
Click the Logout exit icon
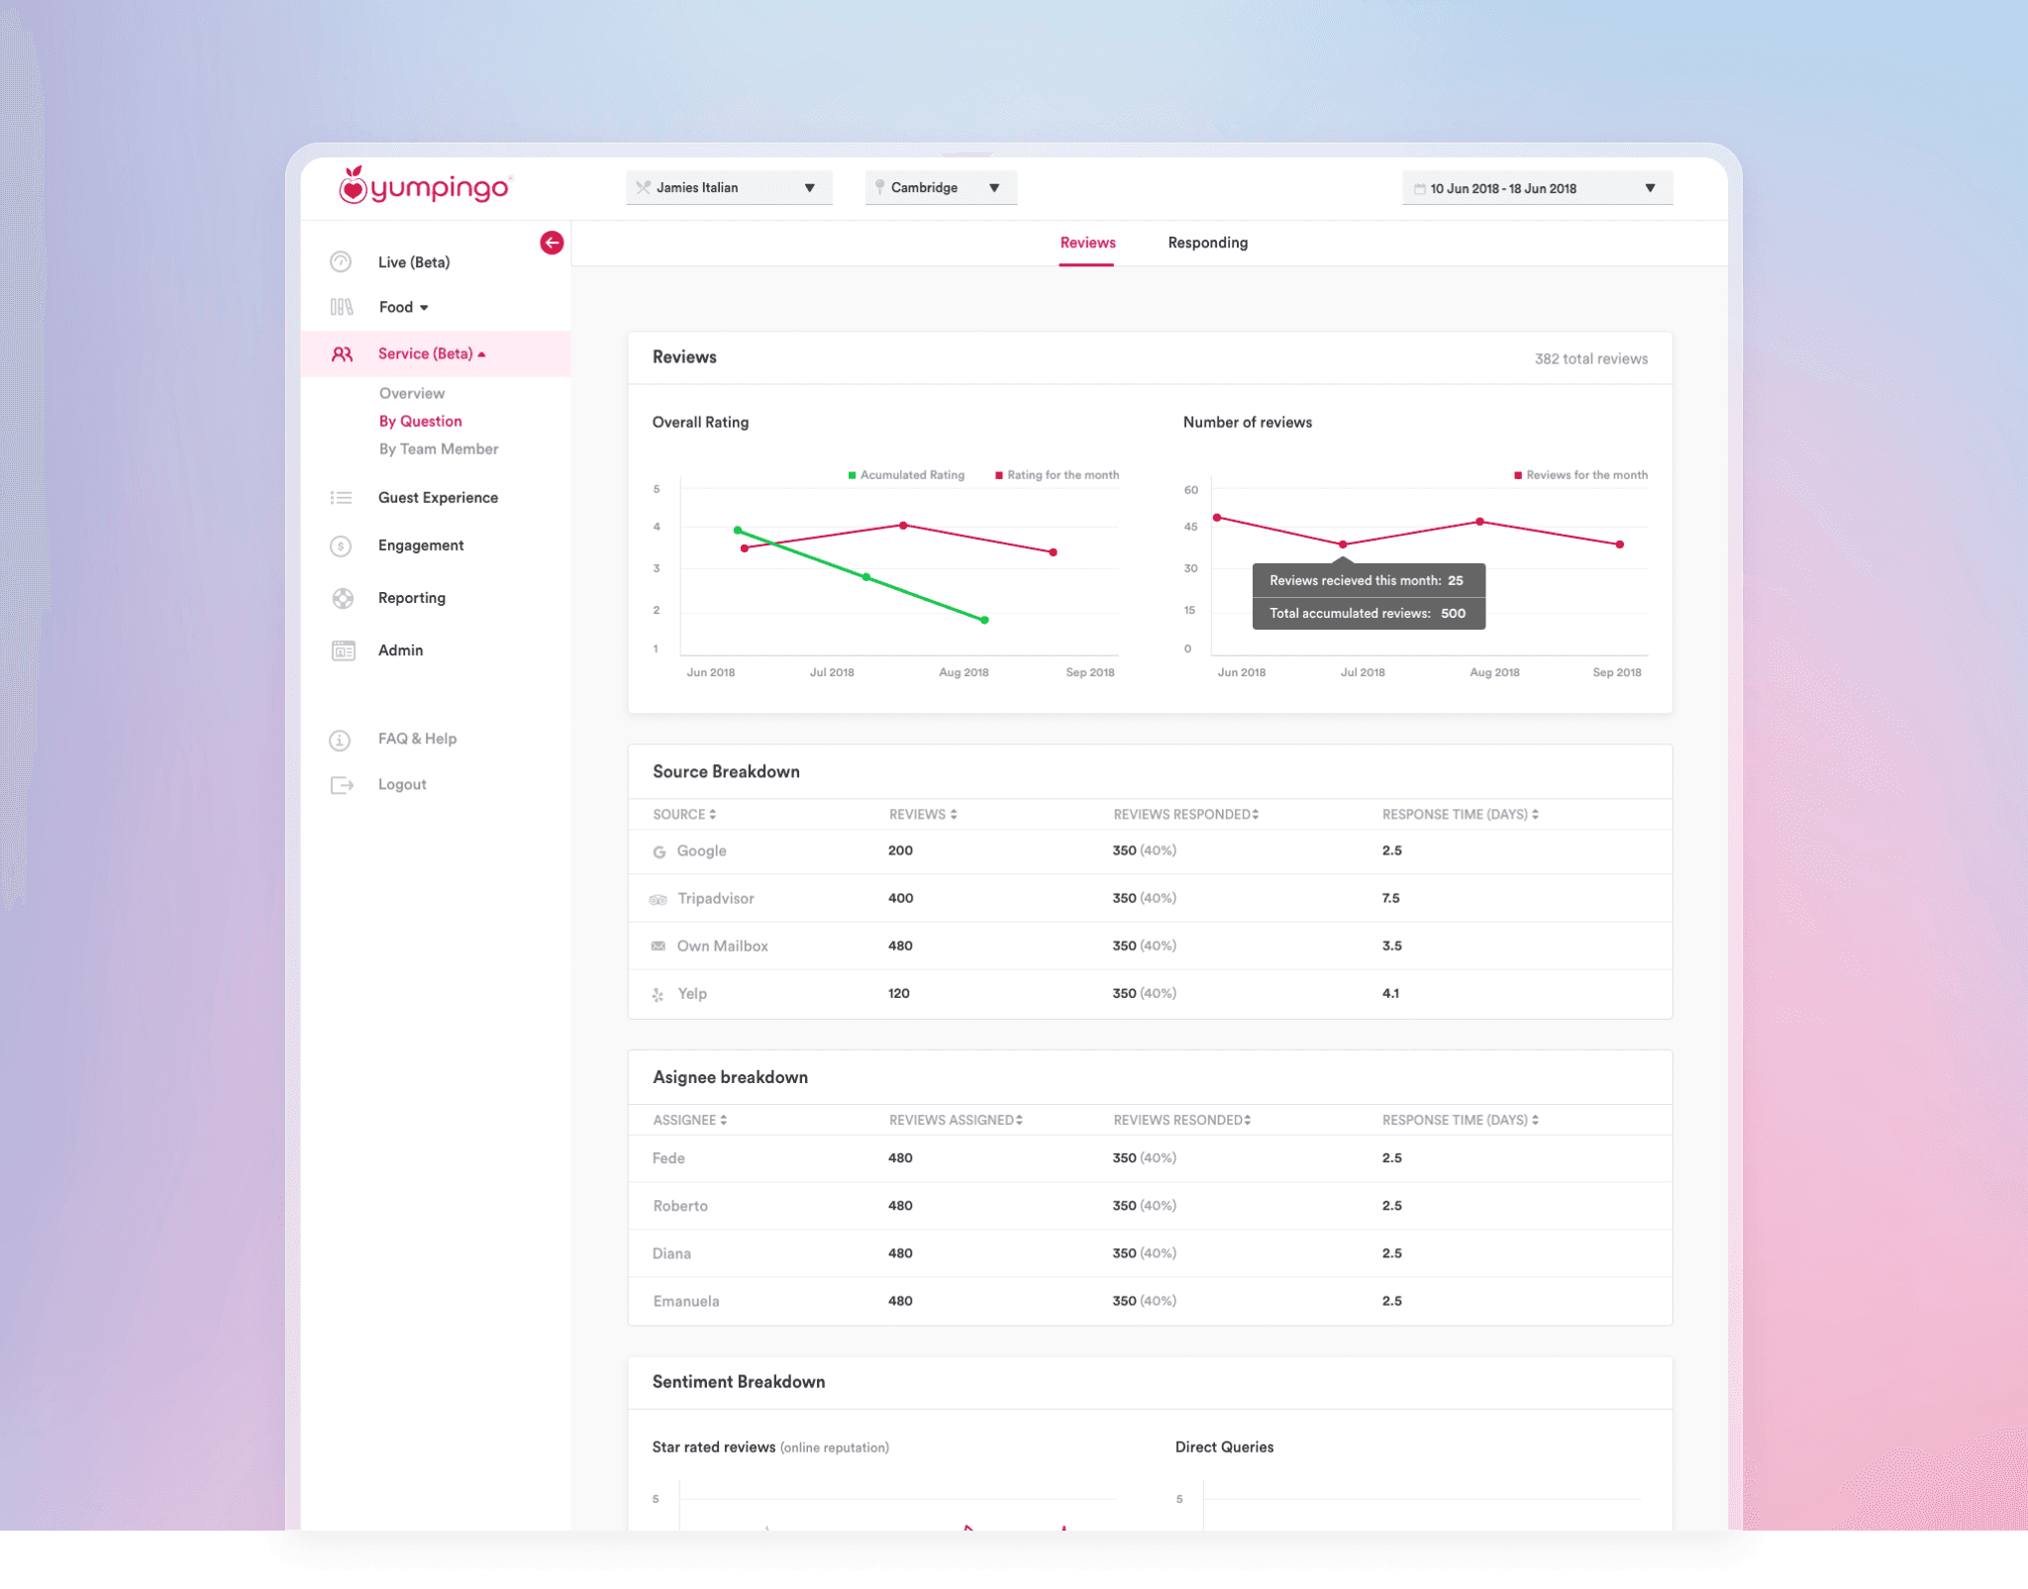tap(342, 785)
